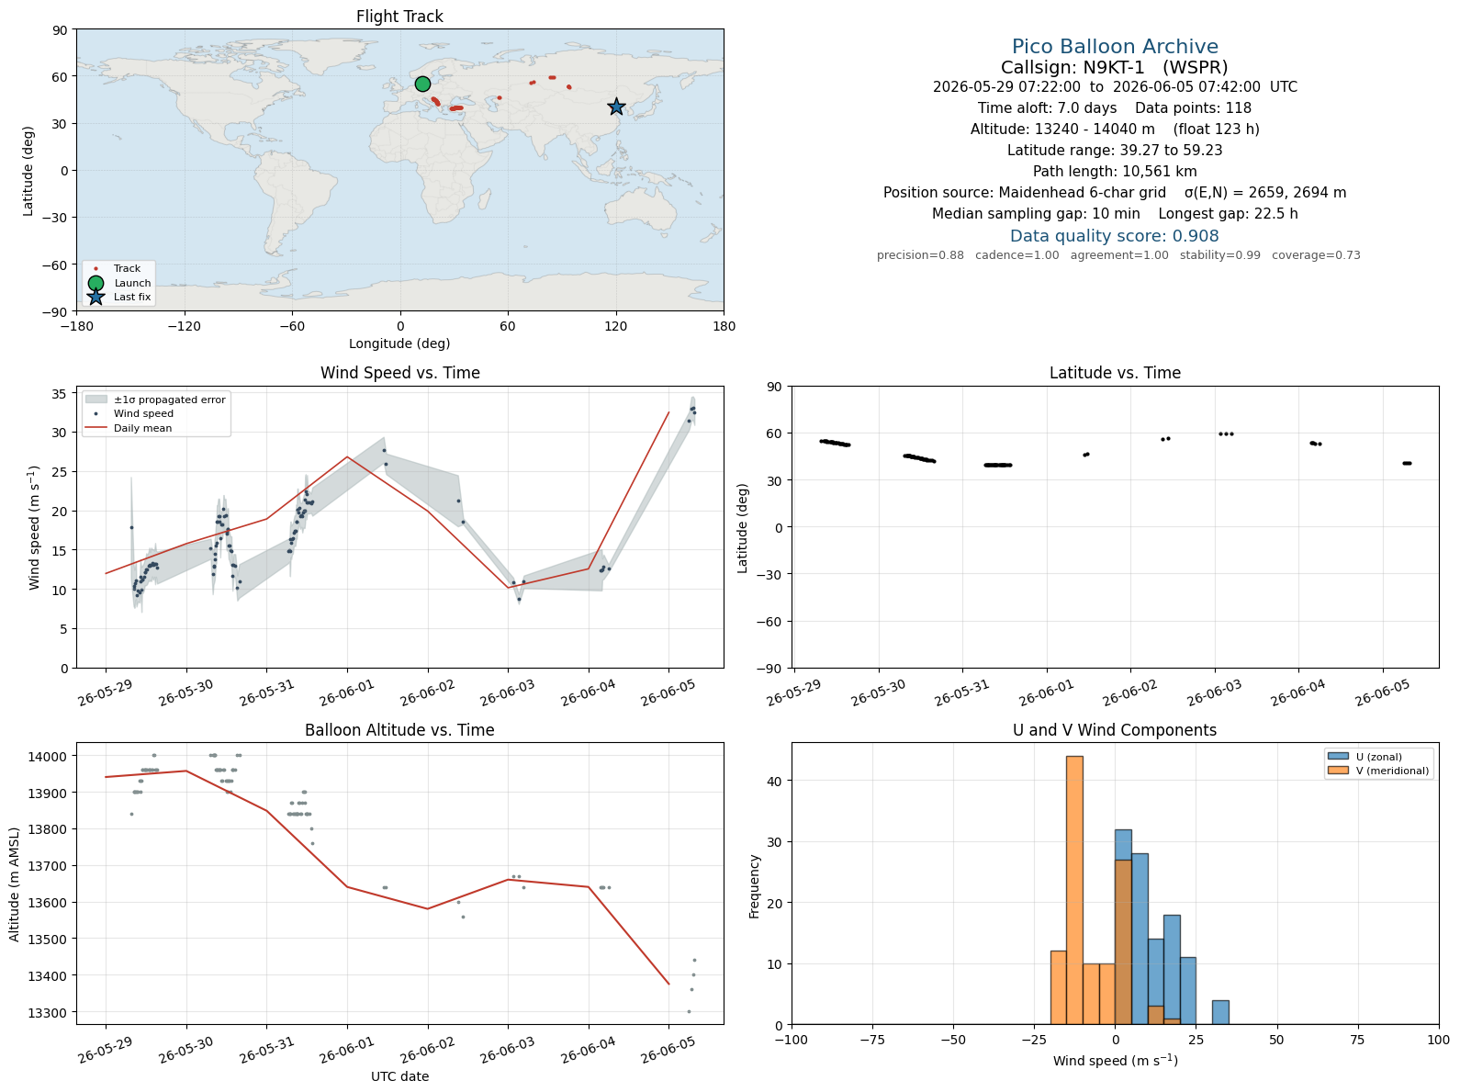Click the "Path length: 10,561 km" text
This screenshot has width=1460, height=1092.
coord(1115,172)
